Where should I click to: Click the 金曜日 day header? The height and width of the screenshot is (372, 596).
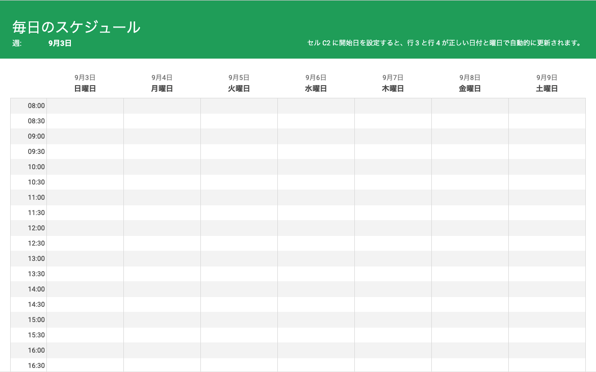point(470,89)
